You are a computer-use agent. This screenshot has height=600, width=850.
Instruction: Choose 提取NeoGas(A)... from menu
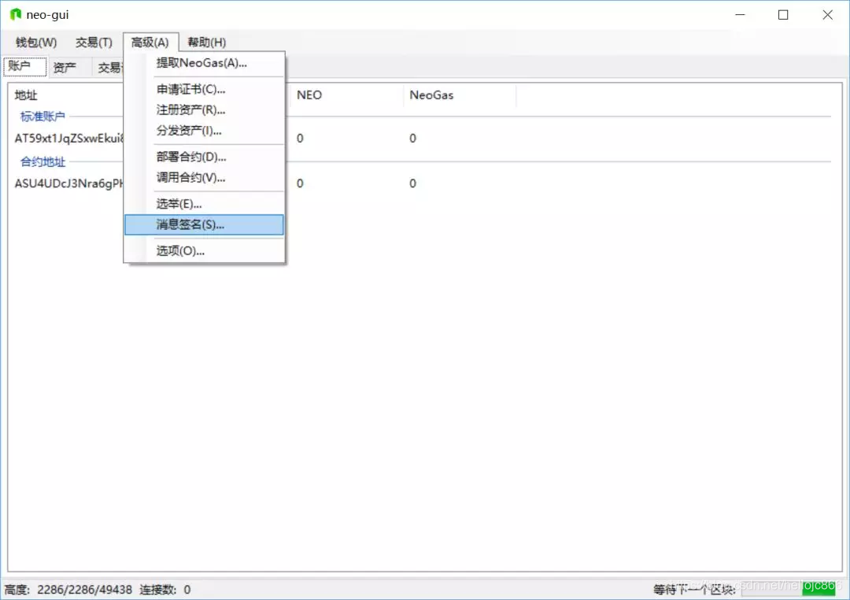tap(204, 63)
